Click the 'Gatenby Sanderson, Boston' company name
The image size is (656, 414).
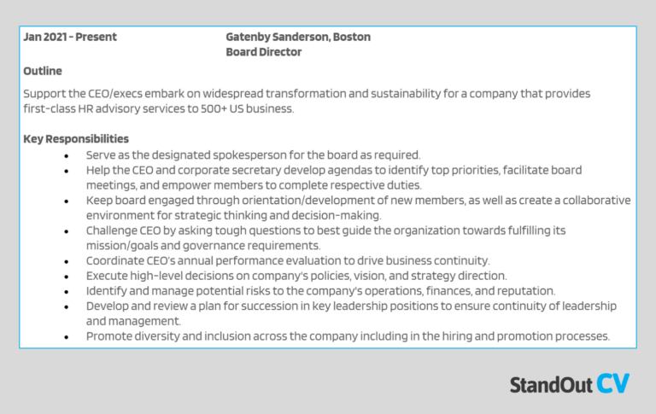pyautogui.click(x=298, y=37)
